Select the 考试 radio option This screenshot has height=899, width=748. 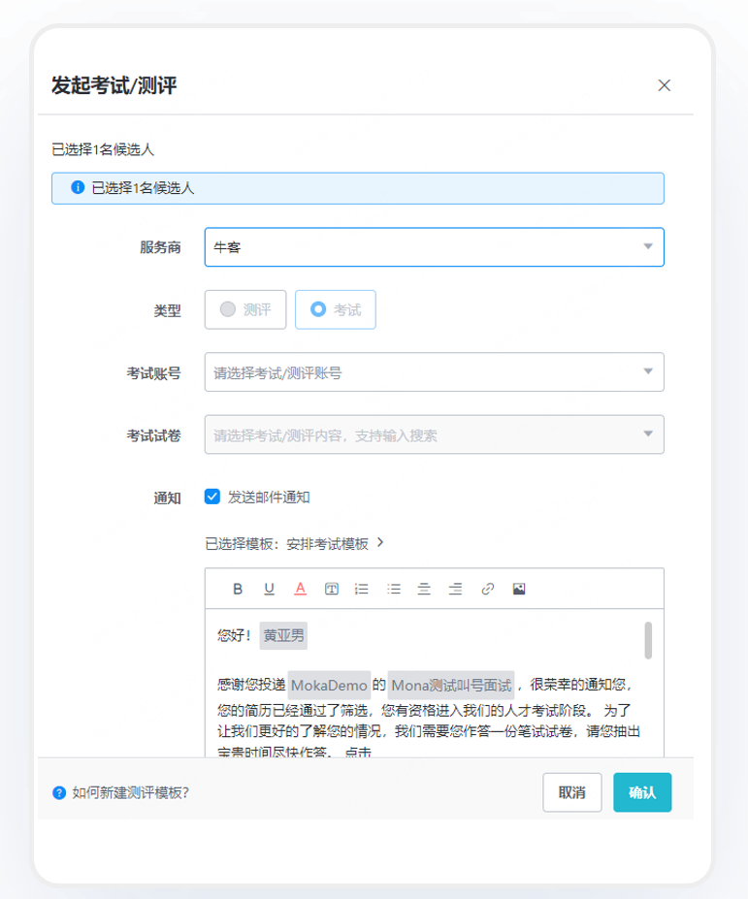coord(335,310)
